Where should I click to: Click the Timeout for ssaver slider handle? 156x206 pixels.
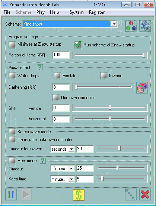click(119, 148)
